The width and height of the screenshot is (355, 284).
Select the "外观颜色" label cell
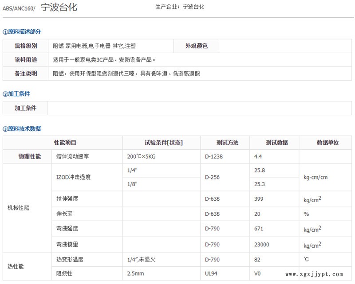pyautogui.click(x=196, y=46)
